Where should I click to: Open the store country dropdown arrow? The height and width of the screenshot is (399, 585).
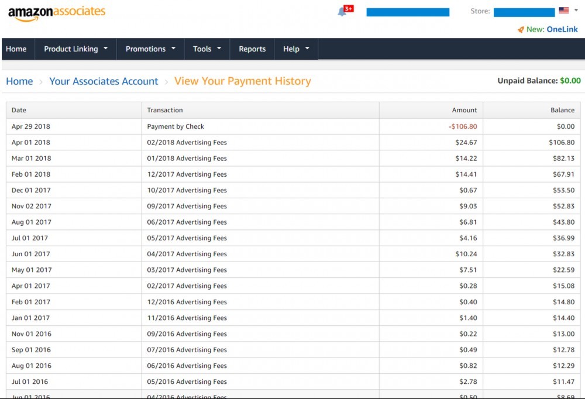[576, 11]
